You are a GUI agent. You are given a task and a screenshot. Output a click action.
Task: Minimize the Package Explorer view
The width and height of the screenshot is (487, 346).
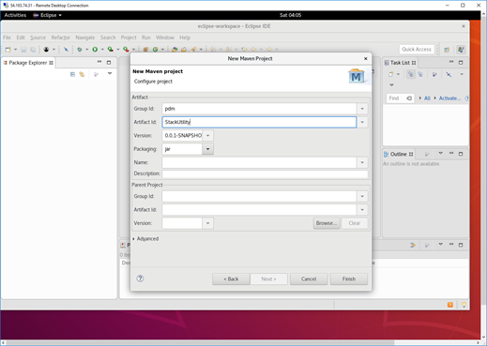click(x=99, y=62)
